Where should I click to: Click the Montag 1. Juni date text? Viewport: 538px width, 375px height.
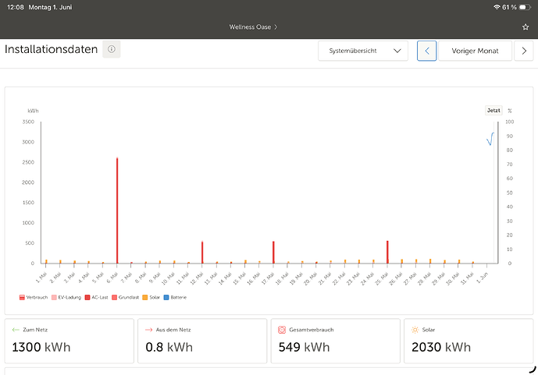(51, 7)
